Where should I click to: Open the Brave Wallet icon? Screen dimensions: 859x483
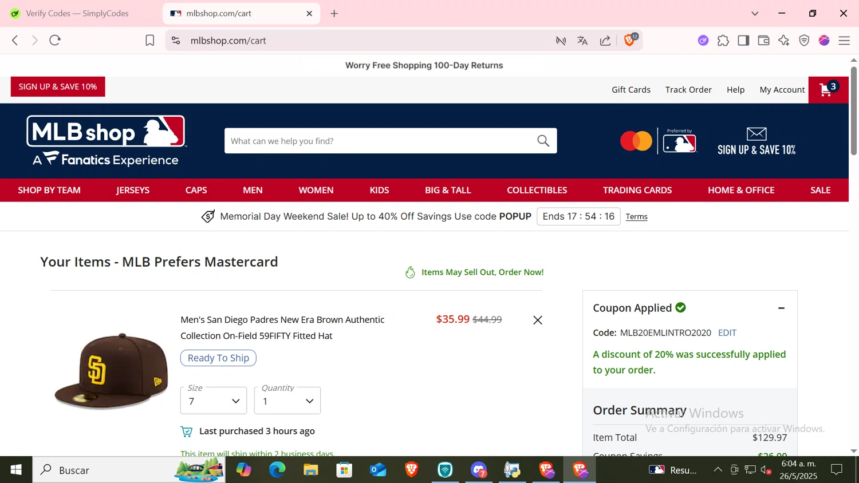pyautogui.click(x=763, y=41)
